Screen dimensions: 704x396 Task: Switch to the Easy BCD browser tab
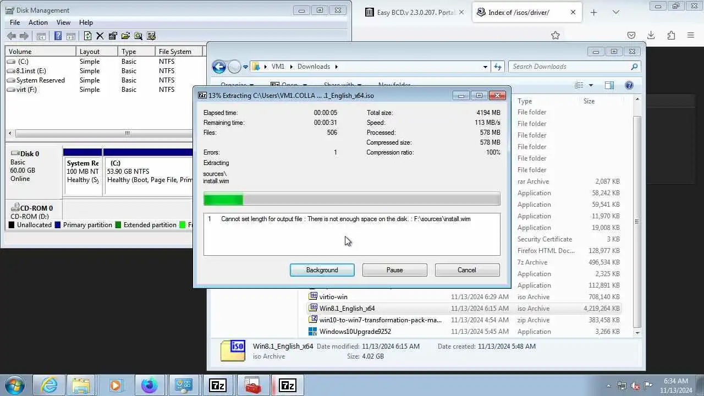coord(415,12)
